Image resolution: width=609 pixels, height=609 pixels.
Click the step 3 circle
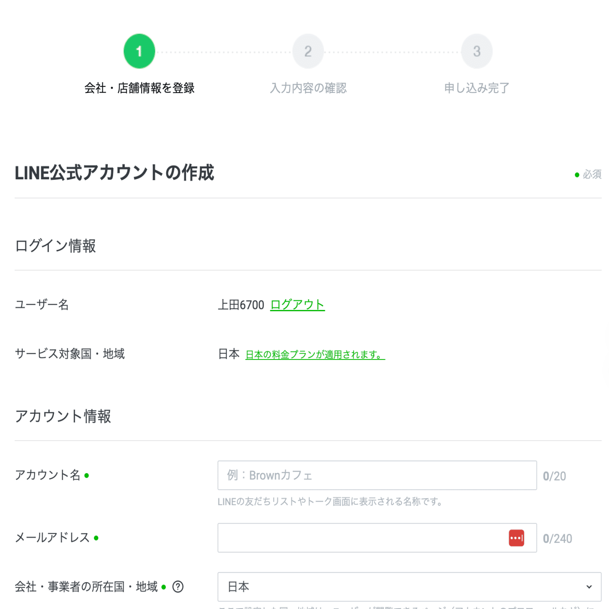[477, 50]
